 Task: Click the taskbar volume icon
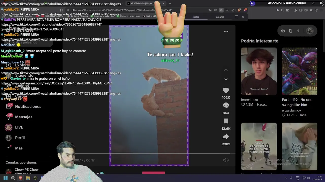pyautogui.click(x=308, y=178)
